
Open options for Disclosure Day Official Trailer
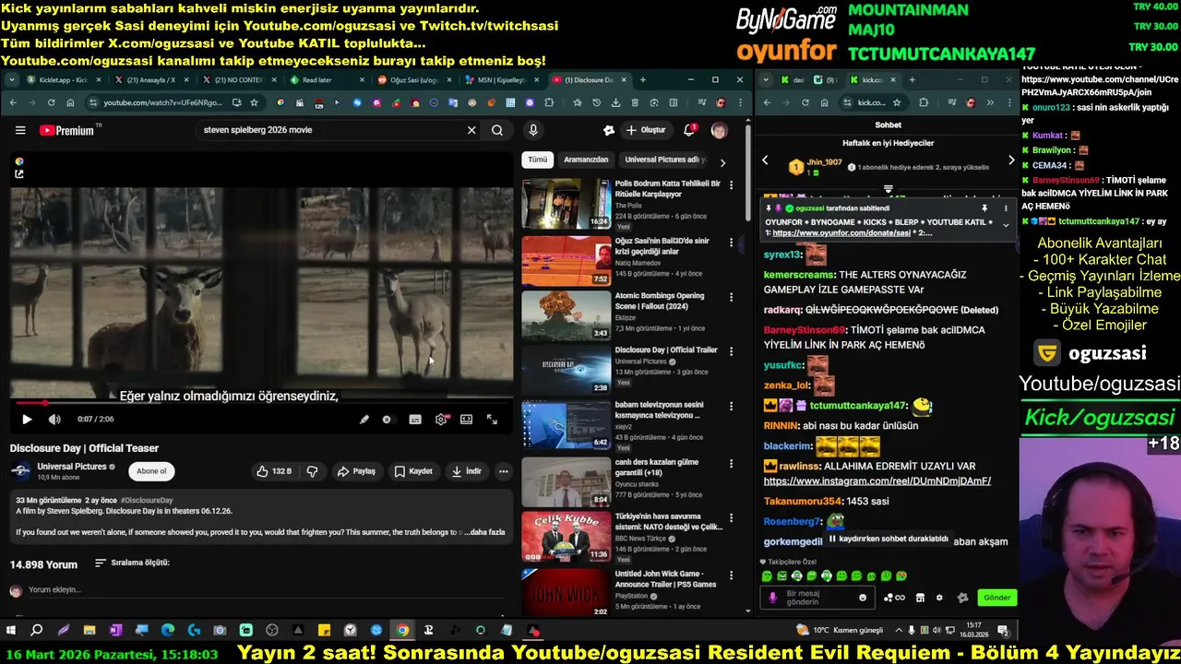coord(732,351)
